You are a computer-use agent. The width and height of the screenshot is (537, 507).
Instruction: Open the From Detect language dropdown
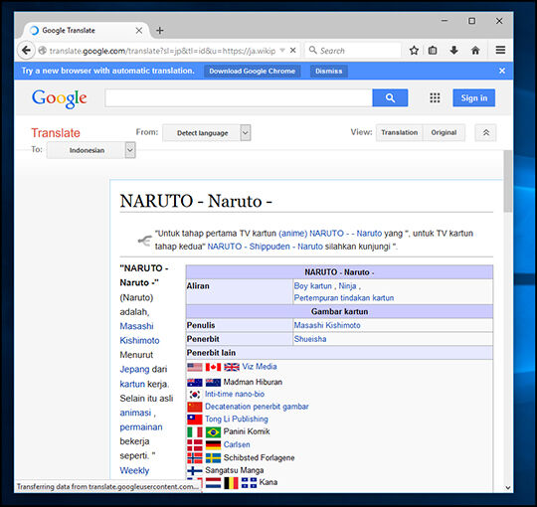[207, 133]
